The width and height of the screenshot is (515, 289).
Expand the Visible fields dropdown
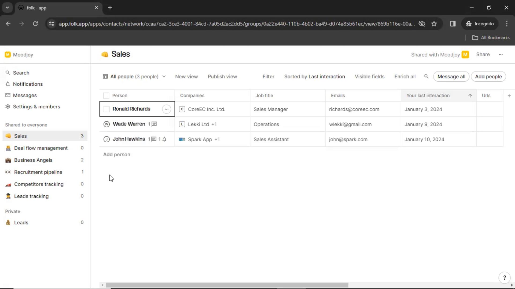370,77
